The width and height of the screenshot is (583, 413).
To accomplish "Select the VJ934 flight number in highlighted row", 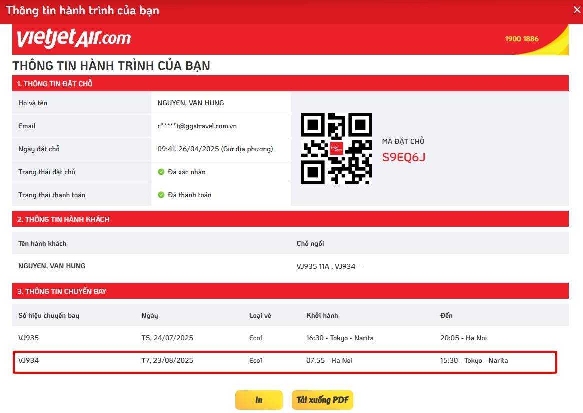I will point(28,360).
